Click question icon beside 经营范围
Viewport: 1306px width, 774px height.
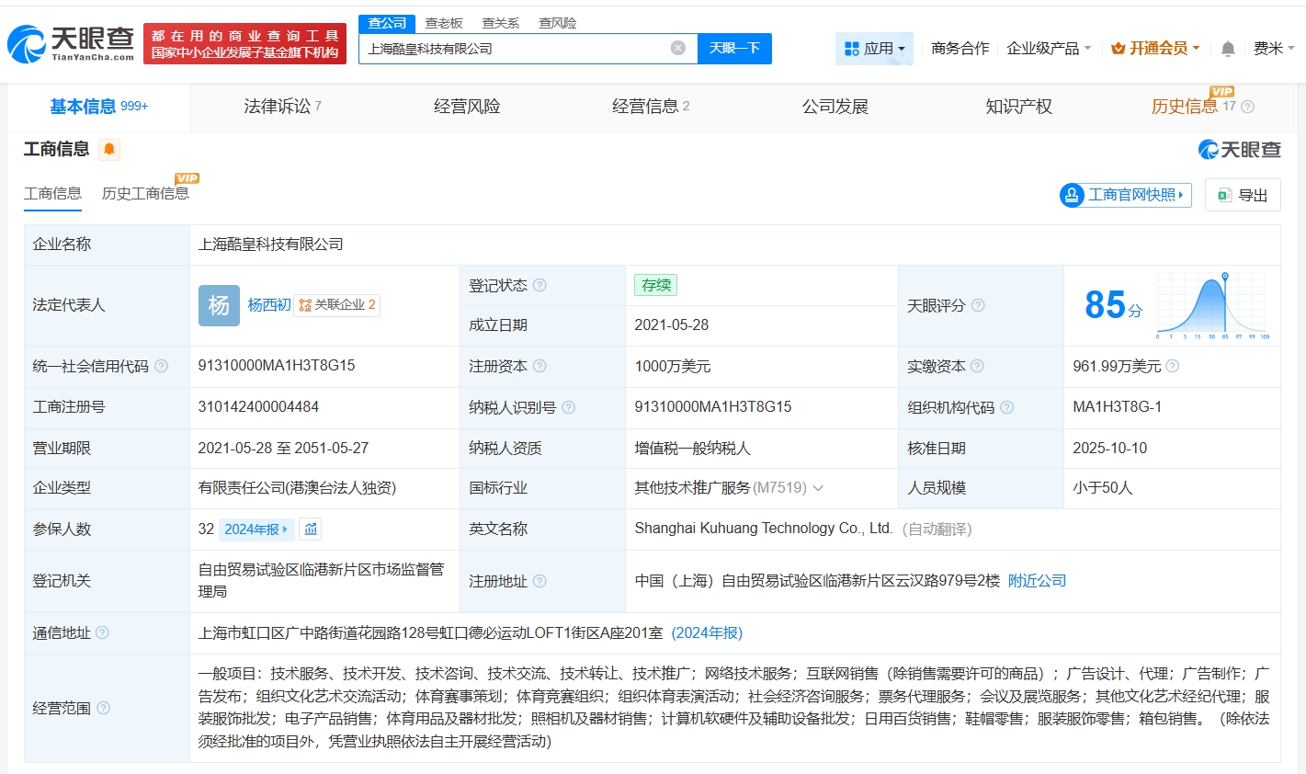click(104, 708)
